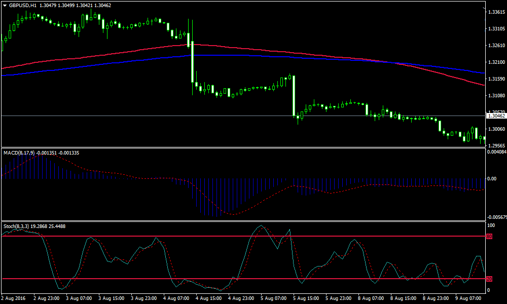Viewport: 507px width, 304px height.
Task: Open the GBPUSD,H1 chart dropdown arrow
Action: click(x=5, y=5)
